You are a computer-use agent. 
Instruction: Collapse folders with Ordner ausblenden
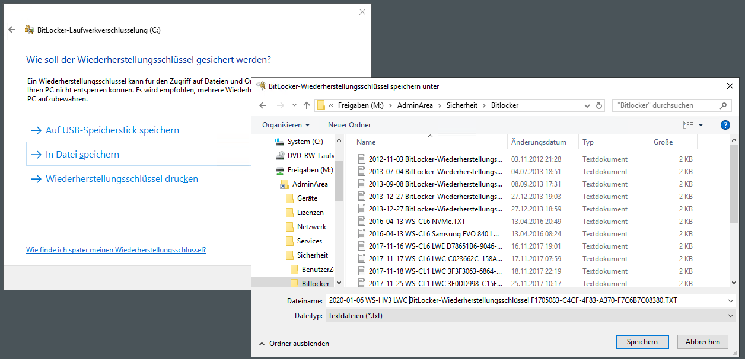click(294, 344)
